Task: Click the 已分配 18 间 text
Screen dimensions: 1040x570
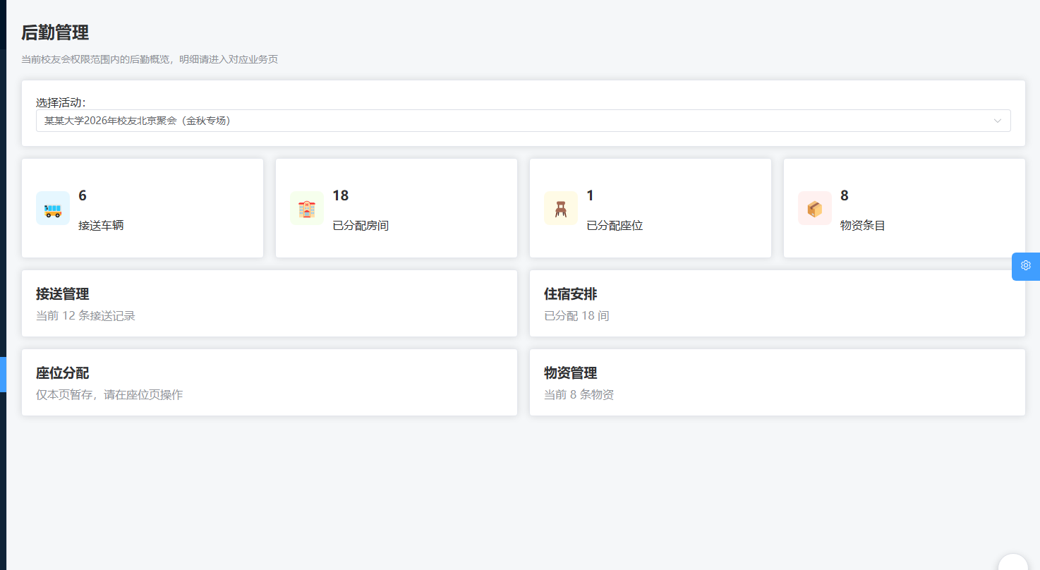Action: coord(576,315)
